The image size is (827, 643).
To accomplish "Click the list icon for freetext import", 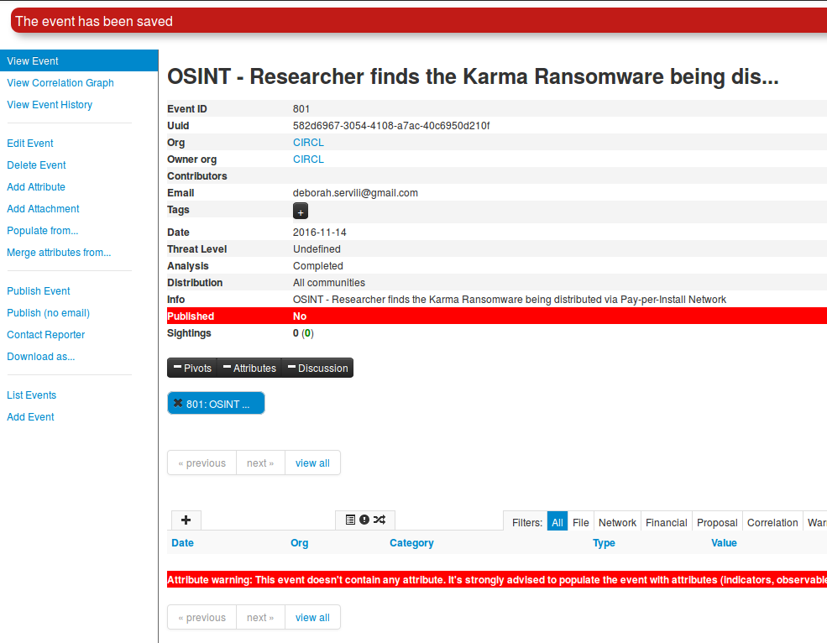I will coord(350,520).
